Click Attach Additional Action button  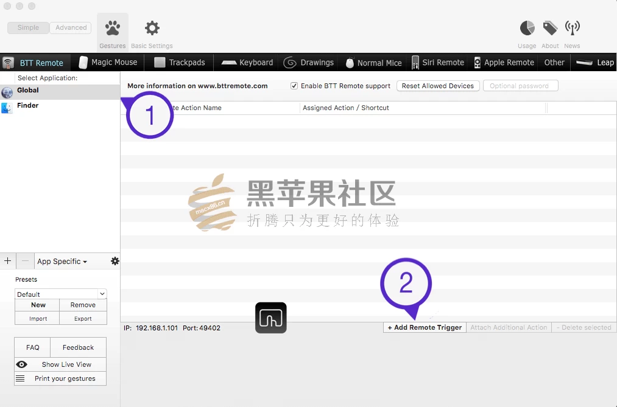point(509,327)
